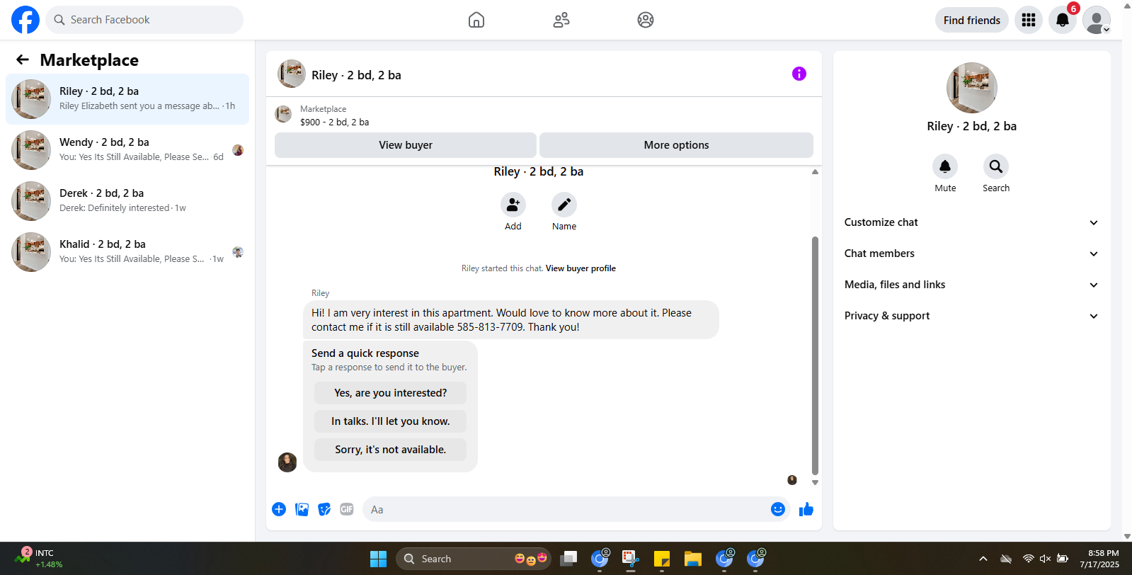
Task: Expand the Chat members section
Action: pyautogui.click(x=971, y=254)
